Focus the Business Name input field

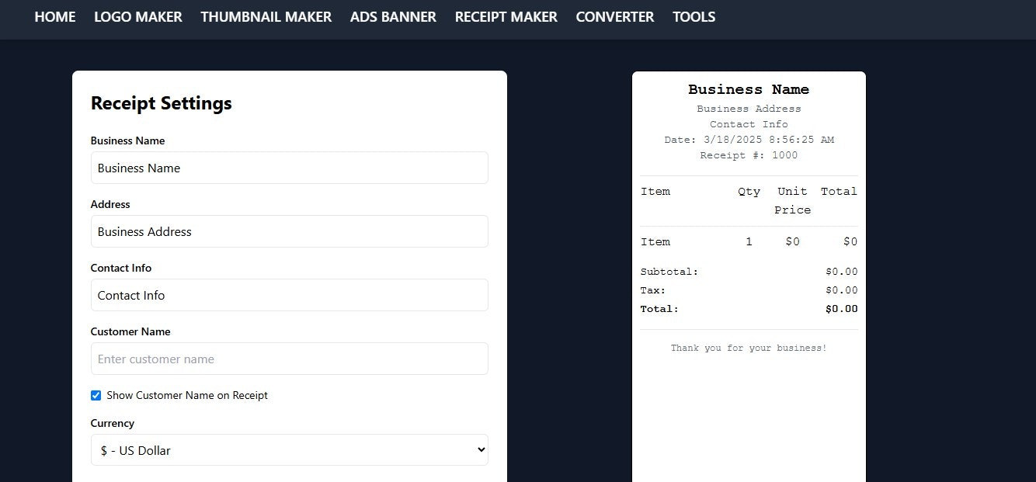pyautogui.click(x=290, y=168)
